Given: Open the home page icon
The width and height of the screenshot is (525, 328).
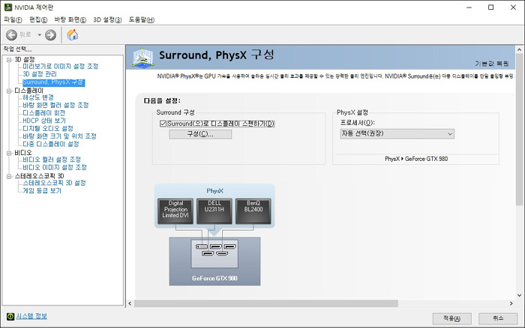Looking at the screenshot, I should pos(72,34).
